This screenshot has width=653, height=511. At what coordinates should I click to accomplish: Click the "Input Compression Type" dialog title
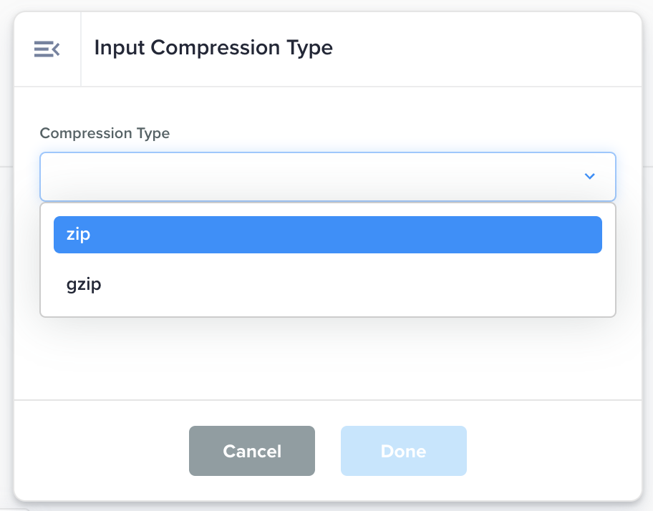213,48
